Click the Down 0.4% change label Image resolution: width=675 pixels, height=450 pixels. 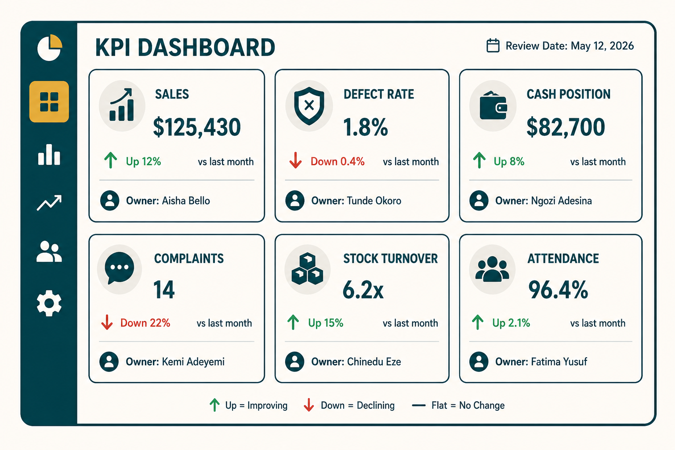pos(337,161)
